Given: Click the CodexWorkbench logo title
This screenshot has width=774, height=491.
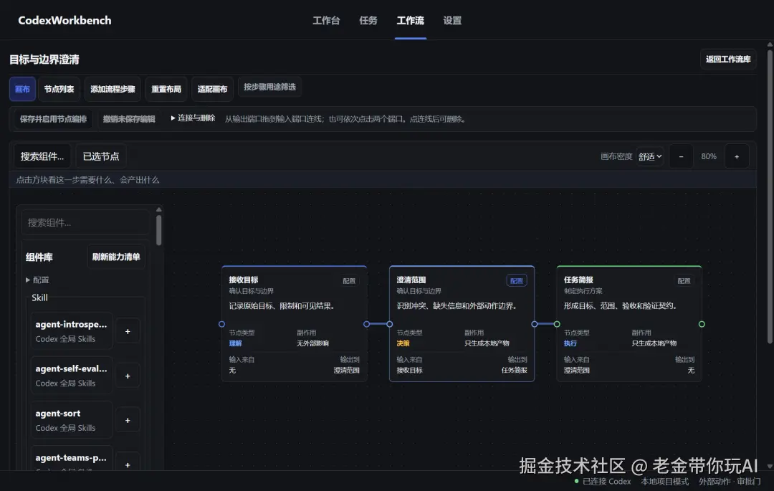Looking at the screenshot, I should click(64, 20).
